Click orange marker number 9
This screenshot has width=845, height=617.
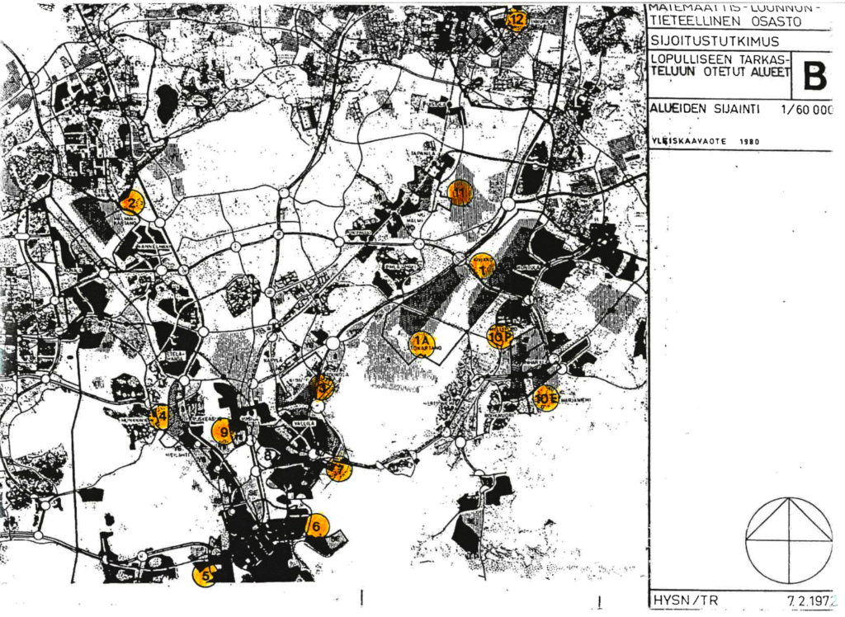tap(223, 431)
